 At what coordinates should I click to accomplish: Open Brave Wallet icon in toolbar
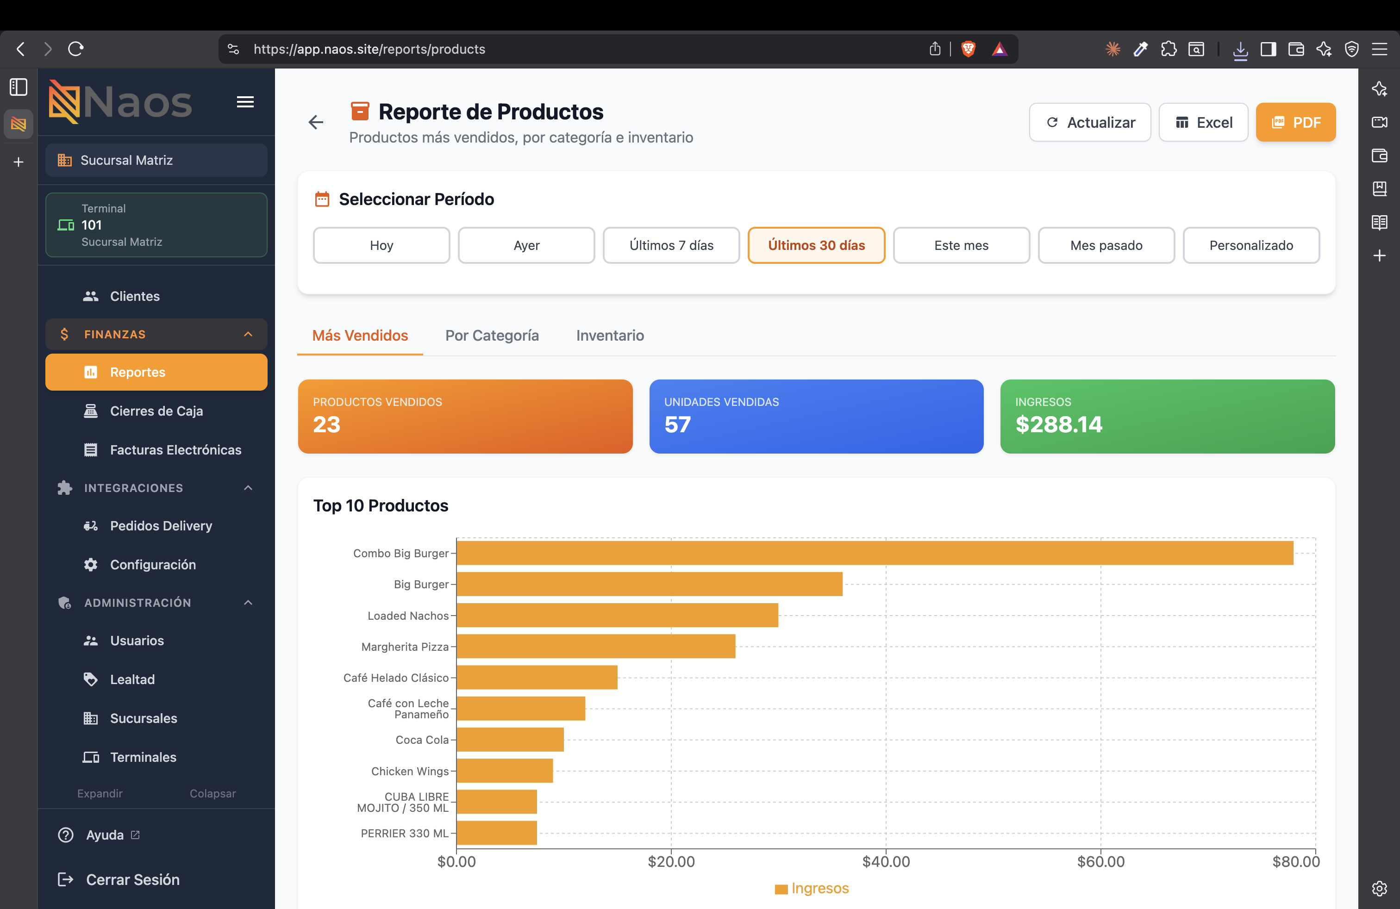click(1296, 49)
